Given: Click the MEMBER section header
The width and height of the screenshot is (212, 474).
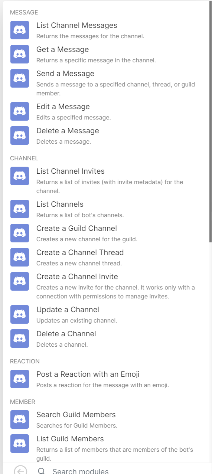Looking at the screenshot, I should coord(23,402).
